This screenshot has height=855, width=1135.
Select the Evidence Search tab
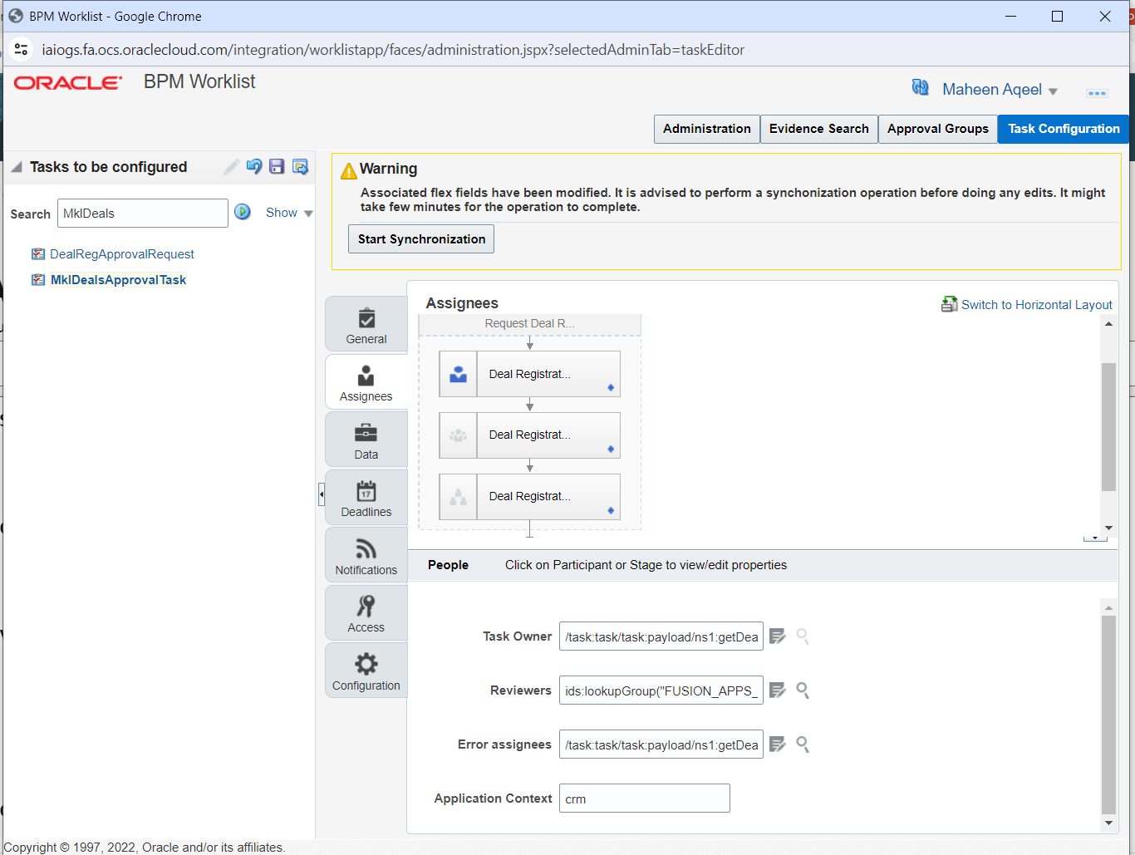coord(818,129)
